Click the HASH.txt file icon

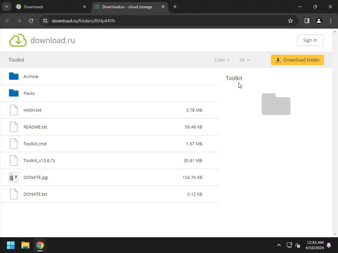[x=14, y=110]
